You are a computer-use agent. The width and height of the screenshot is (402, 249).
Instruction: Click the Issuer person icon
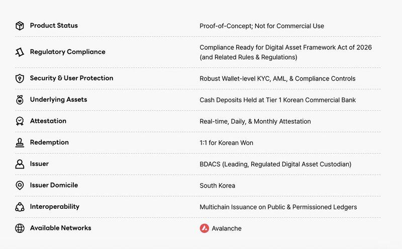pyautogui.click(x=20, y=164)
